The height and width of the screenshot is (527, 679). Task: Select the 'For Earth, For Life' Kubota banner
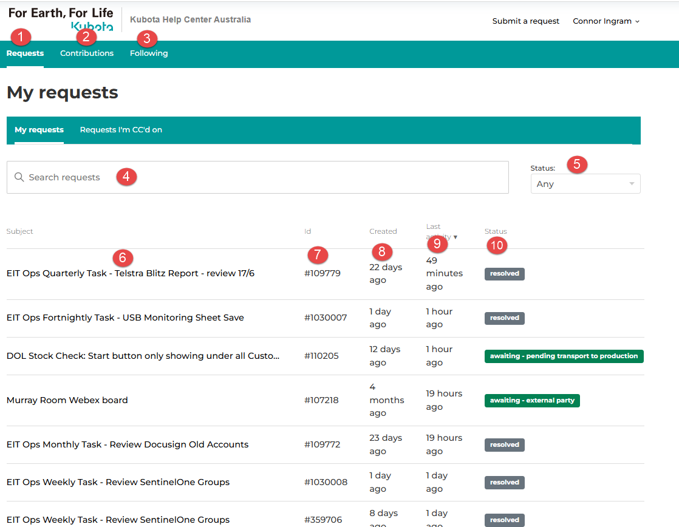click(x=60, y=13)
